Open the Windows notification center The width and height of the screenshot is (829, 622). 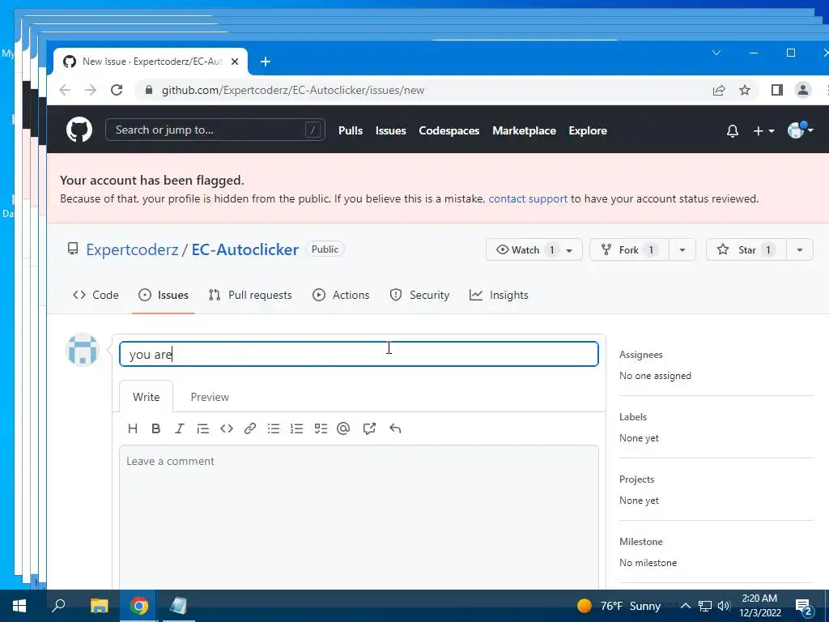click(x=804, y=607)
